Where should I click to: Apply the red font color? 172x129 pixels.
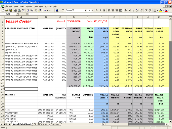166,10
